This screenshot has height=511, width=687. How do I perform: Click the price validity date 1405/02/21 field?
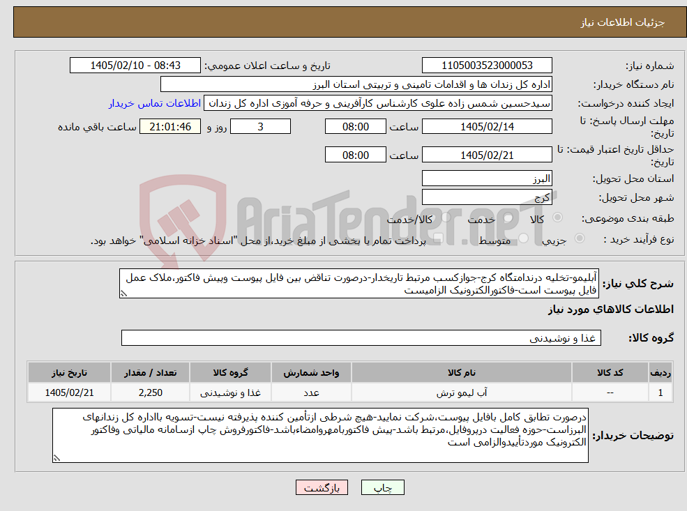click(487, 155)
